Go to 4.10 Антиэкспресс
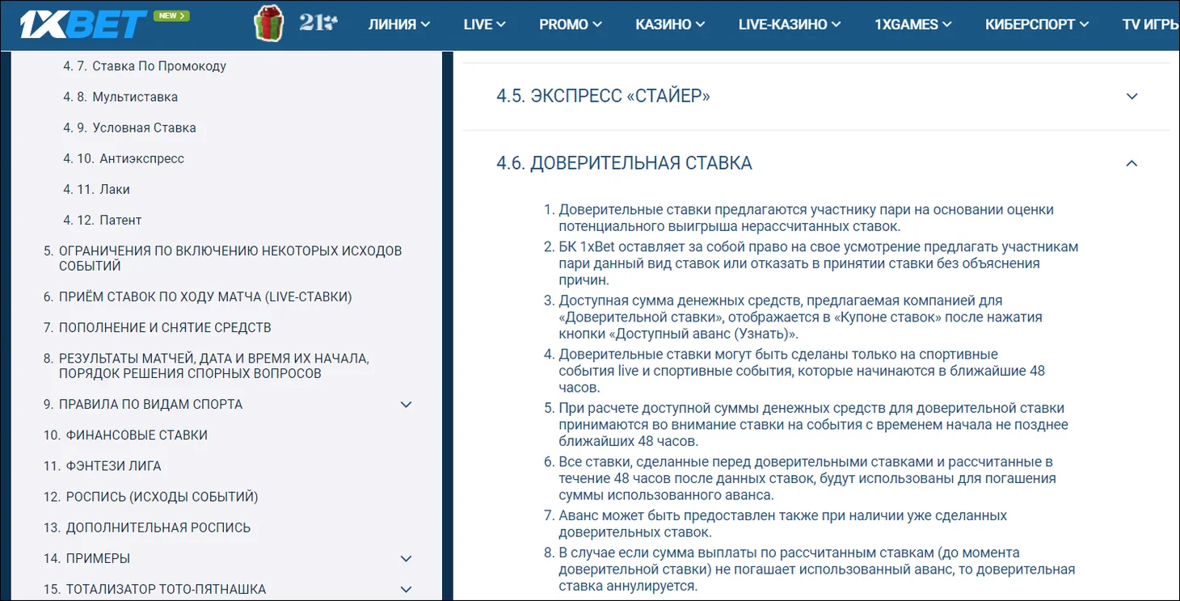The width and height of the screenshot is (1180, 601). [x=124, y=158]
